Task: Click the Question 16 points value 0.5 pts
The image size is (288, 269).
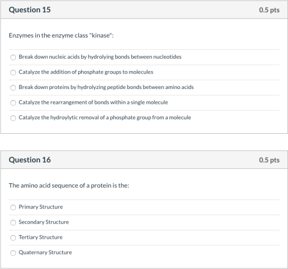Action: 269,160
